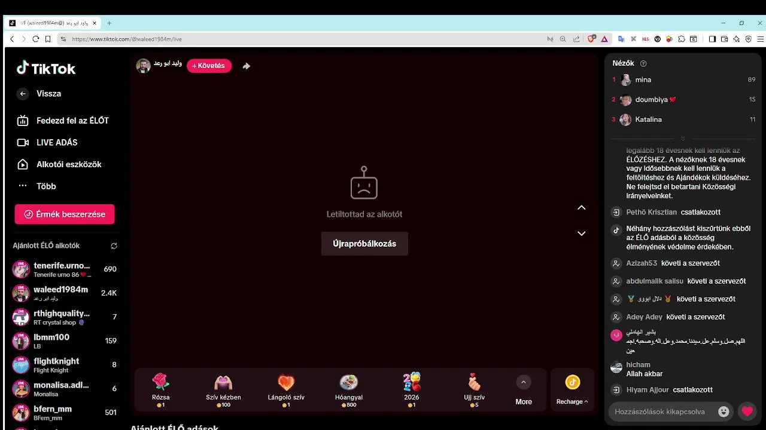This screenshot has width=766, height=430.
Task: Click Újrapróbálkozás retry button
Action: 364,244
